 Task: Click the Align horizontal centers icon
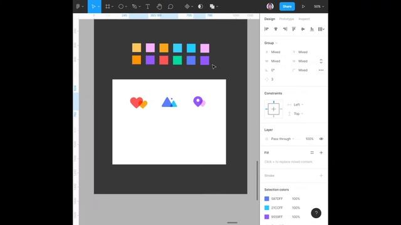pos(276,29)
